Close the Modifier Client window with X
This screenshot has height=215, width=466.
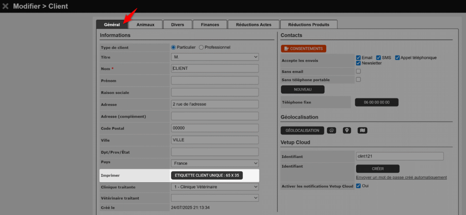coord(5,6)
